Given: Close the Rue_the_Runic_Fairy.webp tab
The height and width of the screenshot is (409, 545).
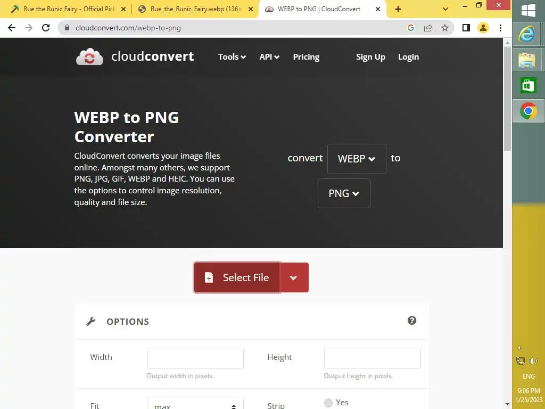Looking at the screenshot, I should click(251, 9).
